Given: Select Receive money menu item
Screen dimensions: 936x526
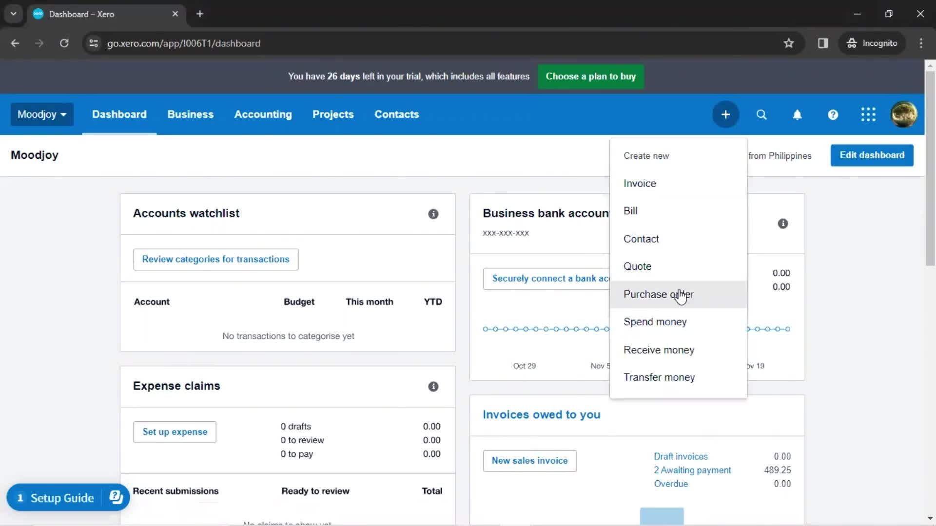Looking at the screenshot, I should (x=678, y=350).
